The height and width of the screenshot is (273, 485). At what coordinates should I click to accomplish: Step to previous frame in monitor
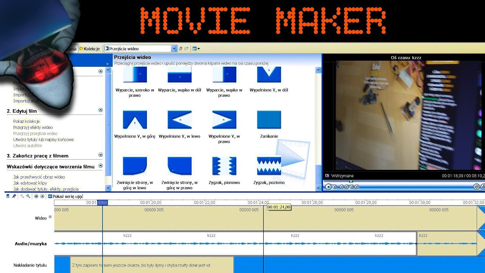(x=346, y=187)
